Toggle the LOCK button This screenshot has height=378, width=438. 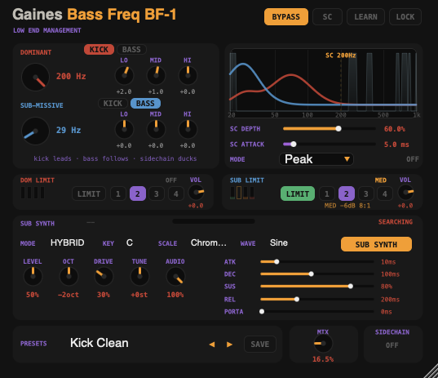(x=405, y=17)
